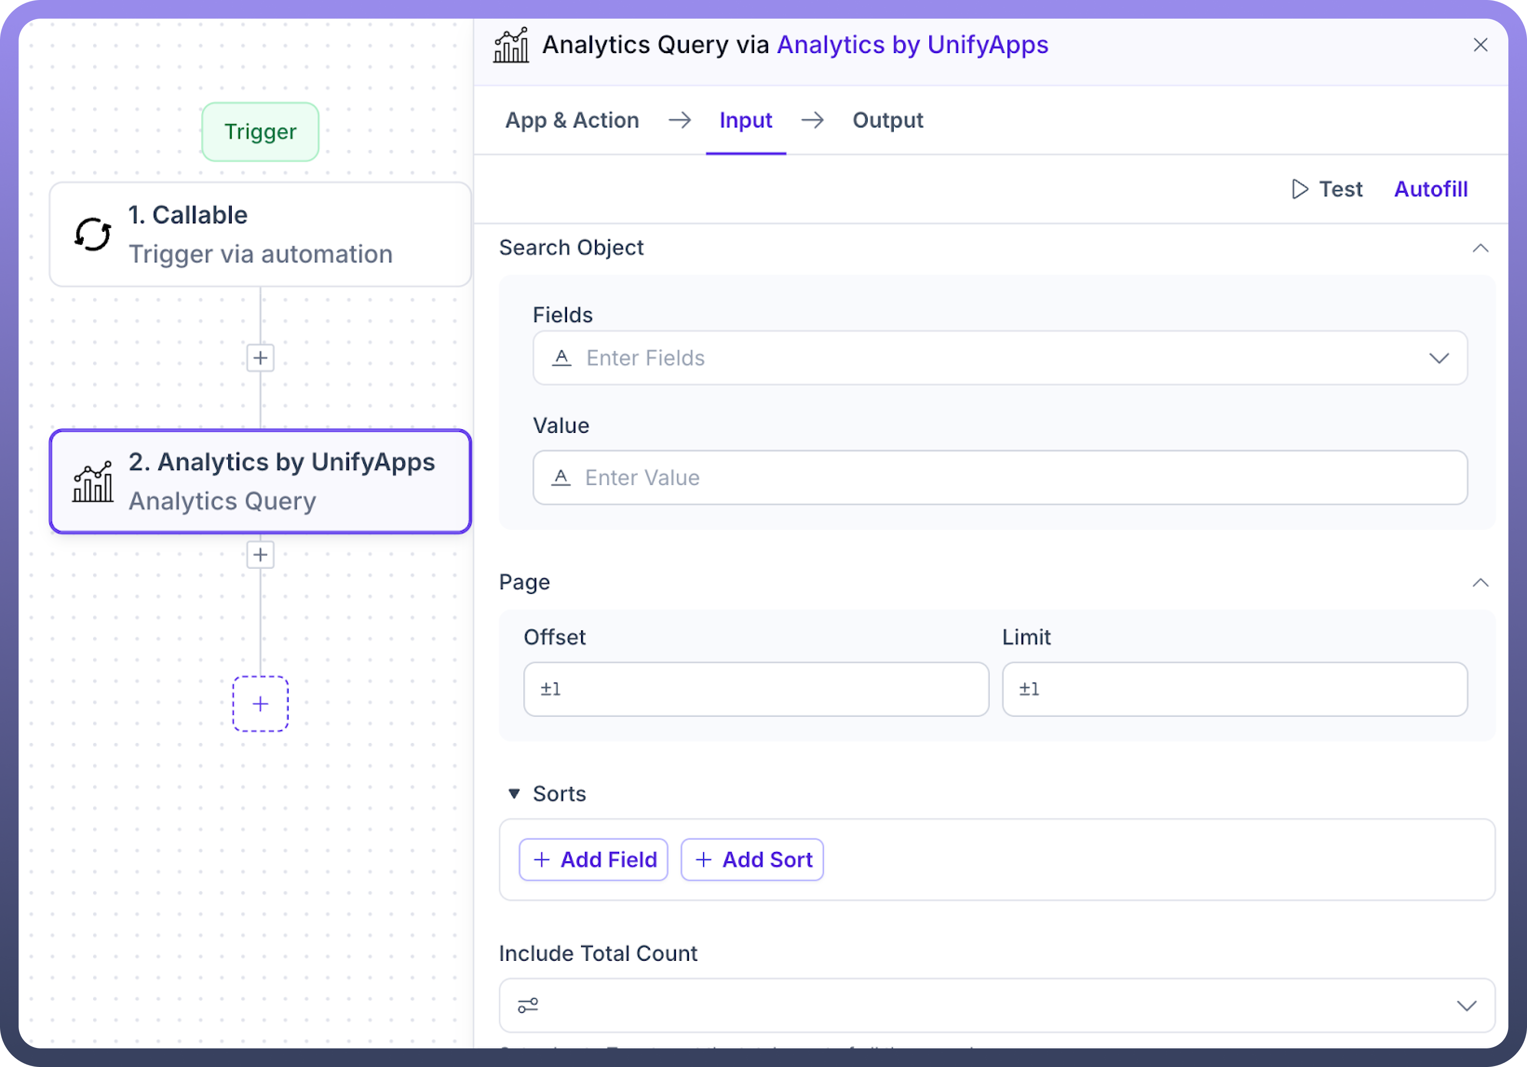Open the Include Total Count dropdown
1527x1067 pixels.
pyautogui.click(x=1466, y=1005)
